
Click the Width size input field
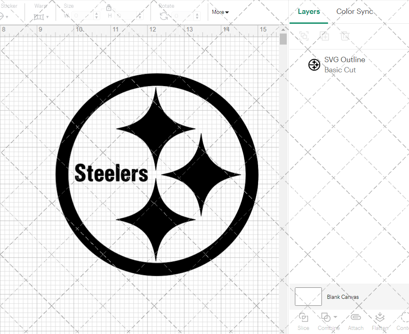pos(83,16)
